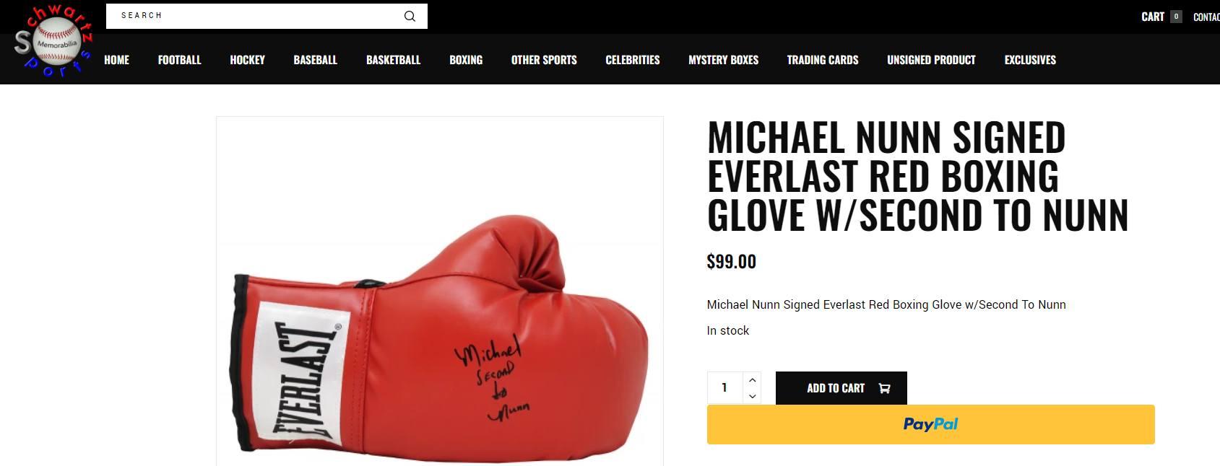Open the Schwartz Sports Memorabilia logo
The width and height of the screenshot is (1220, 466).
(54, 42)
